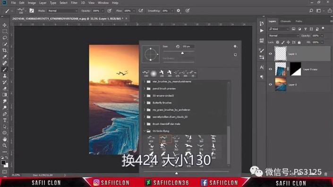This screenshot has width=333, height=187.
Task: Adjust the brush Size slider handle
Action: click(x=182, y=53)
